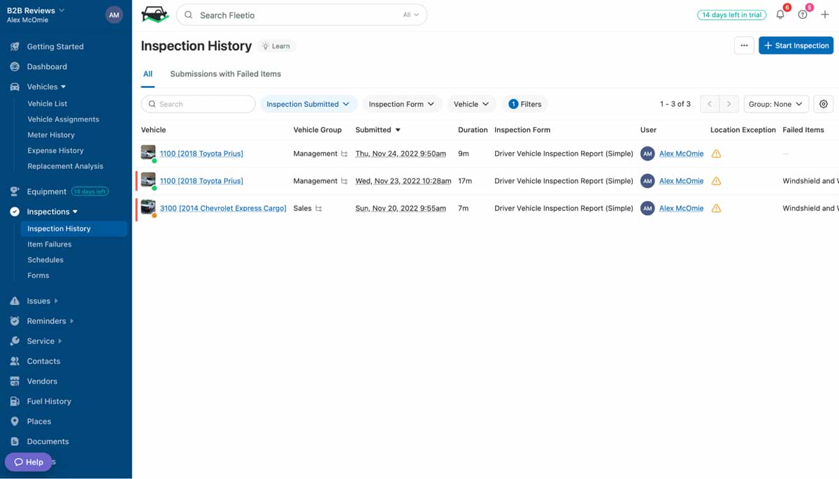This screenshot has width=839, height=479.
Task: Open the Vehicle filter dropdown
Action: click(471, 103)
